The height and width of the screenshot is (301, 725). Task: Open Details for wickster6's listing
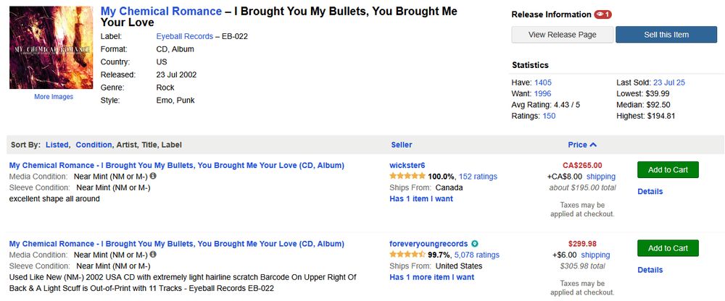650,192
